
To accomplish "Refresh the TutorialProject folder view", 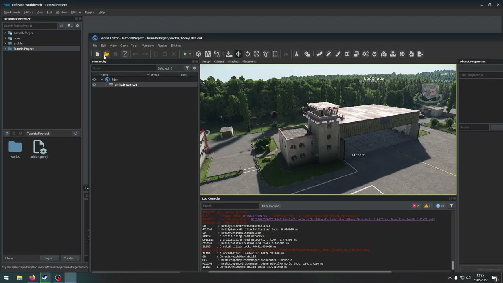I will coord(76,134).
